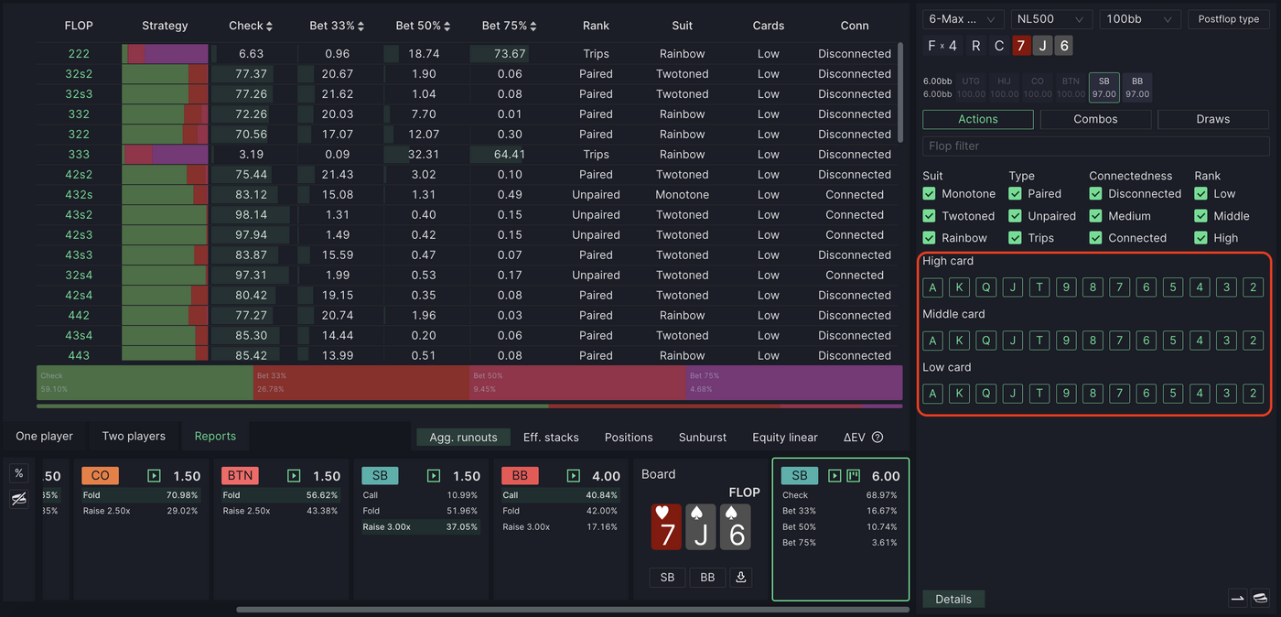Image resolution: width=1281 pixels, height=617 pixels.
Task: Click the BB button under the Board cards
Action: coord(707,578)
